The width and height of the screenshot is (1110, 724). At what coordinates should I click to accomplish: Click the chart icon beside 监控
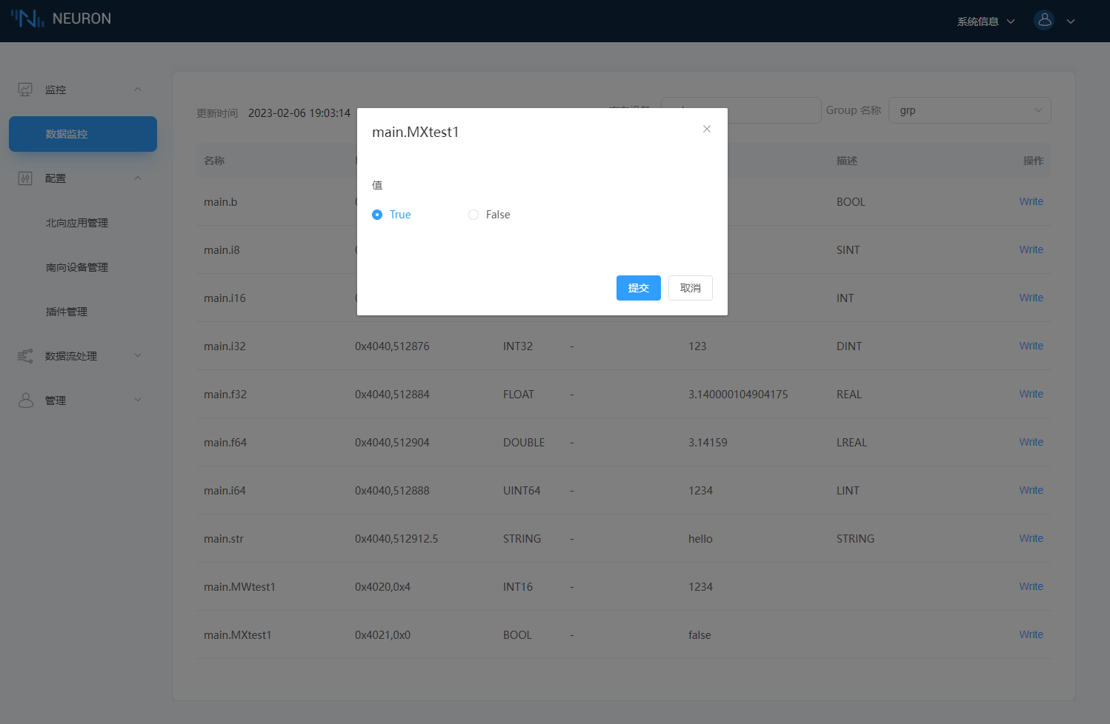26,89
